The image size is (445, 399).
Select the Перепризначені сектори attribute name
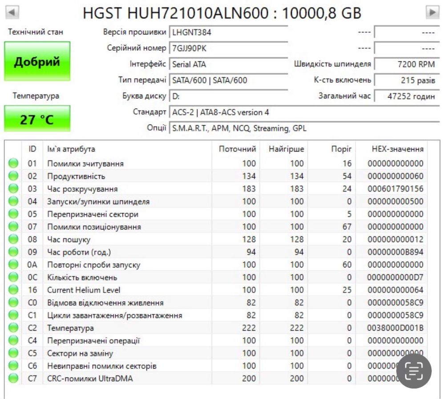coord(93,214)
